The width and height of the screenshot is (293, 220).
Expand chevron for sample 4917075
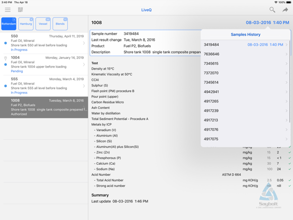point(287,139)
